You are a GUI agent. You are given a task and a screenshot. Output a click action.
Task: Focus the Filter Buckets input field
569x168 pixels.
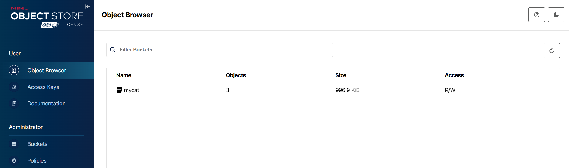click(220, 50)
